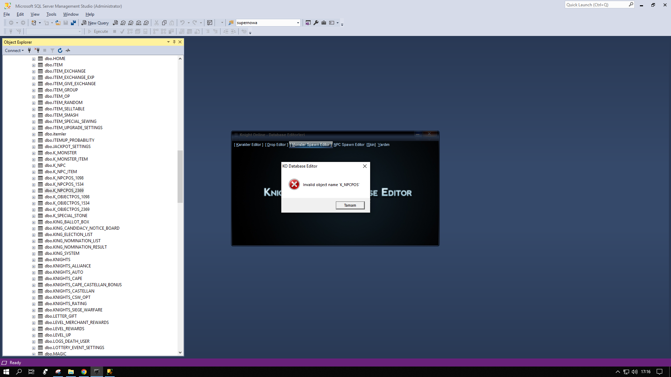The height and width of the screenshot is (377, 671).
Task: Click the Disconnect plug icon
Action: pos(37,51)
